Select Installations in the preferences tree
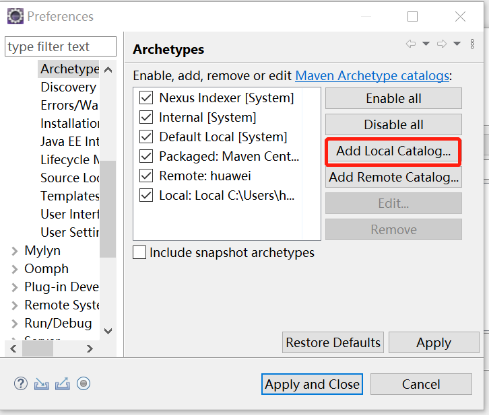This screenshot has height=415, width=489. coord(70,123)
